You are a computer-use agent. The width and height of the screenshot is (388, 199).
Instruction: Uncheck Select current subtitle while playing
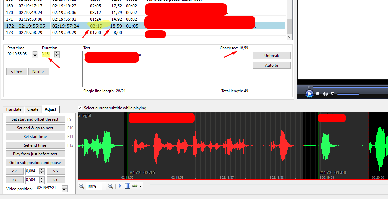pos(80,107)
